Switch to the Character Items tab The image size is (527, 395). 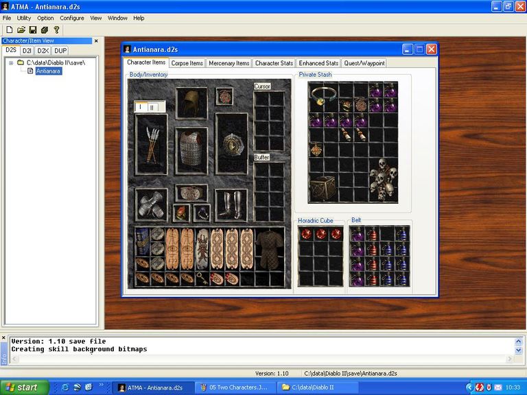(146, 62)
